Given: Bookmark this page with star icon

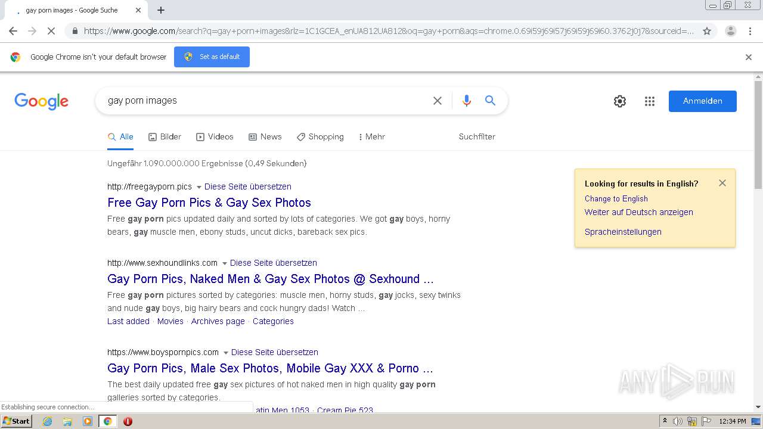Looking at the screenshot, I should 707,31.
